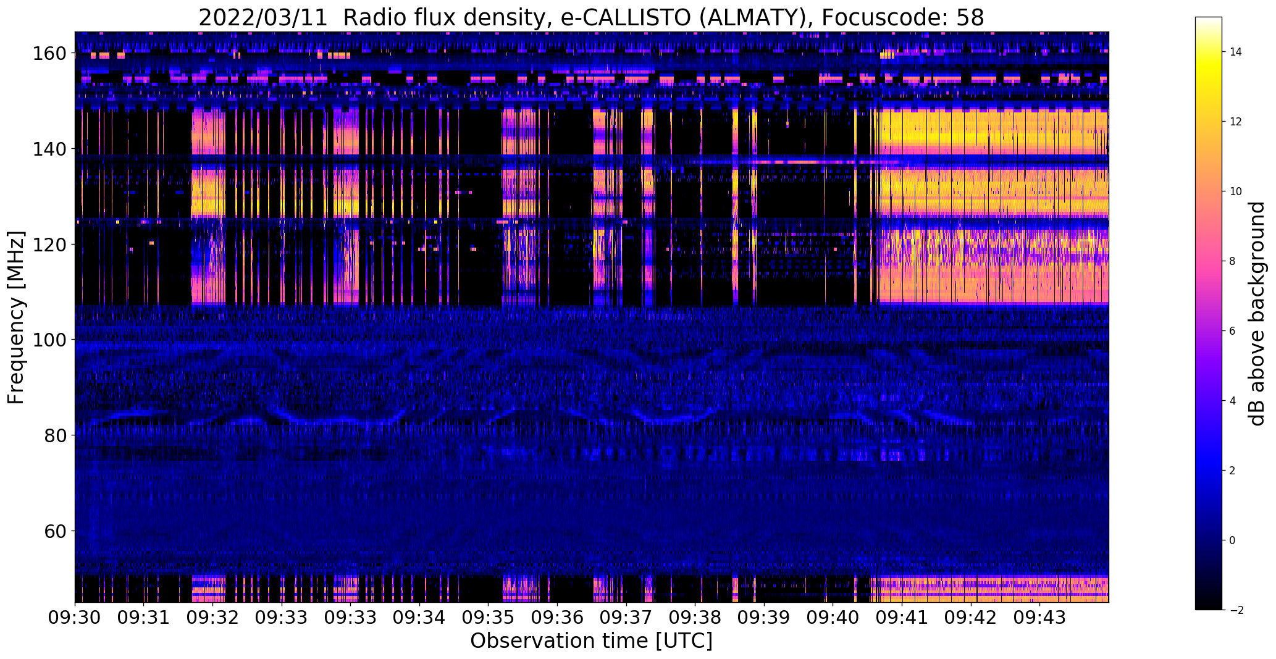Click the 'Observation time [UTC]' x-axis label
This screenshot has height=659, width=1276.
pyautogui.click(x=591, y=641)
